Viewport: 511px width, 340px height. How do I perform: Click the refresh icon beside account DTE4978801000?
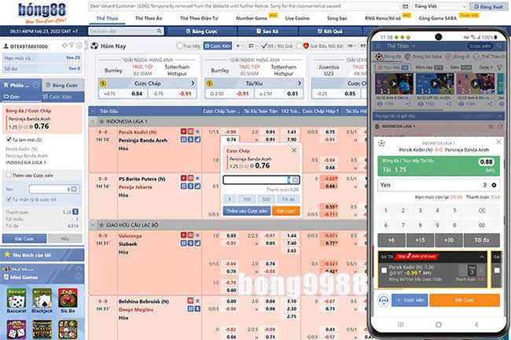(64, 46)
